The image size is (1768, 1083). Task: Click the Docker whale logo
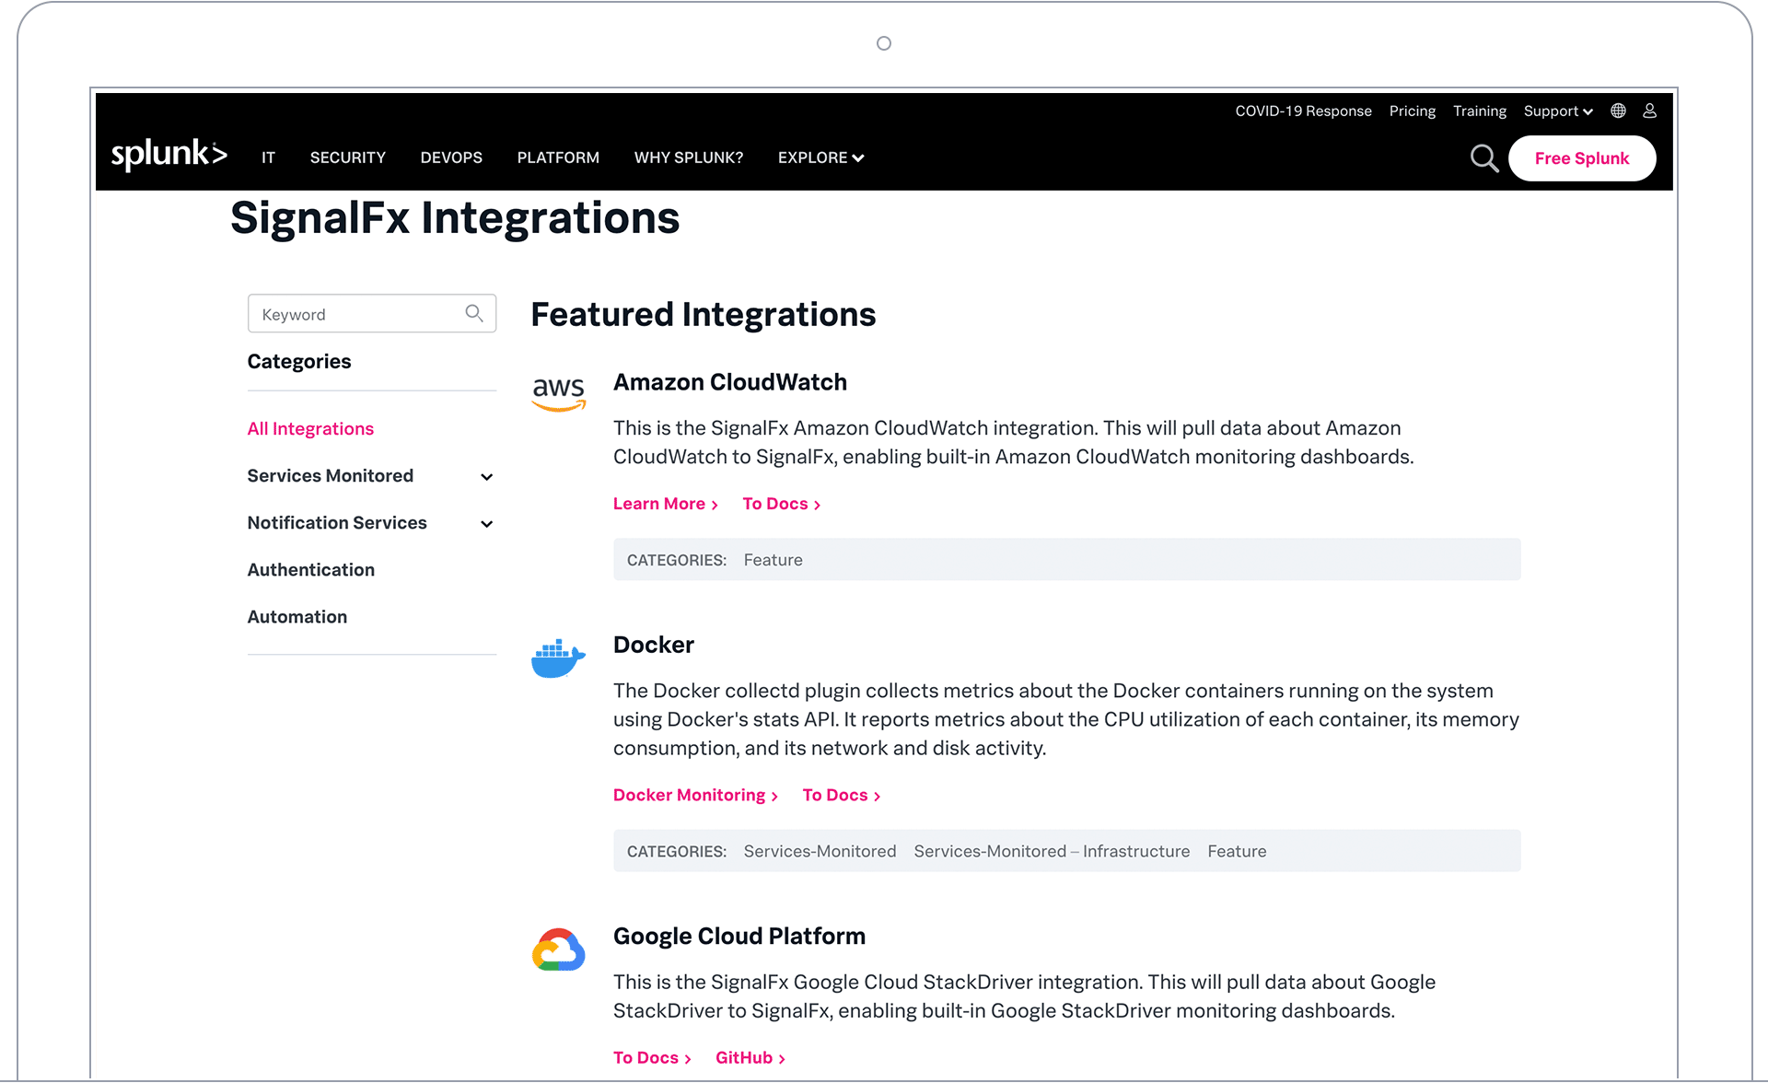coord(558,658)
